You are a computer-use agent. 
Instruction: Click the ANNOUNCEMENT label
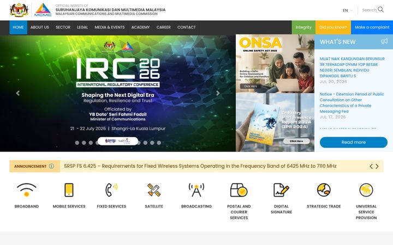(31, 166)
